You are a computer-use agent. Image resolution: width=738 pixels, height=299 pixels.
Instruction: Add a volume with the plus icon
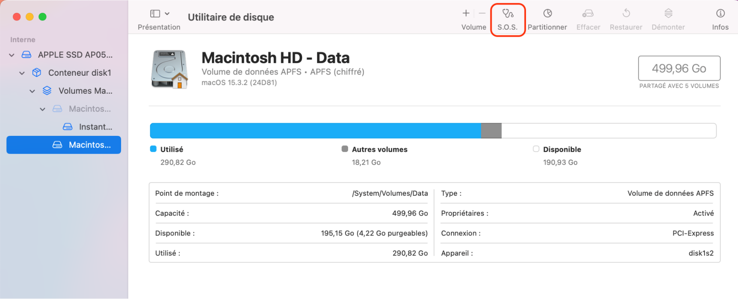(466, 13)
